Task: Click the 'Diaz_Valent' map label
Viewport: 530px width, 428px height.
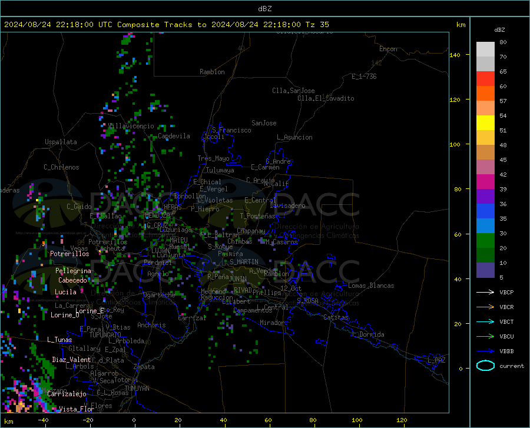Action: pyautogui.click(x=71, y=360)
